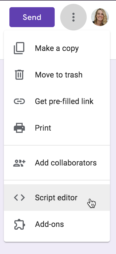Select "Add collaborators" menu text
This screenshot has width=116, height=254.
[x=66, y=163]
